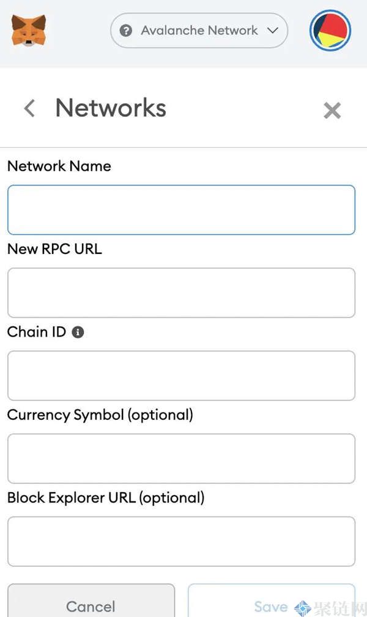This screenshot has height=617, width=367.
Task: Click the Currency Symbol (optional) label
Action: 100,415
